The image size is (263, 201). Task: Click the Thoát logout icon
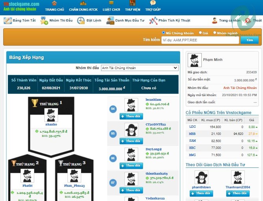[x=248, y=21]
